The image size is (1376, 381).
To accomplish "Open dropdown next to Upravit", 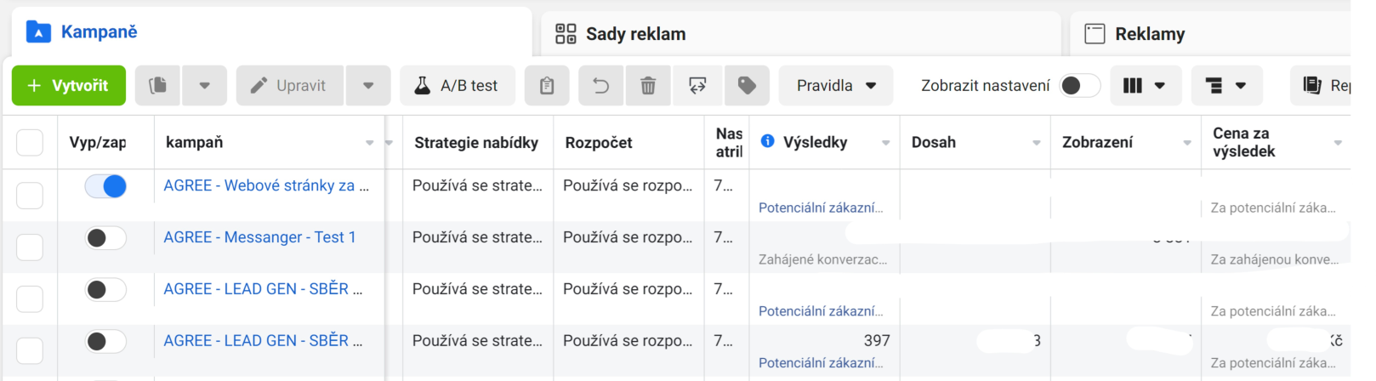I will [368, 86].
